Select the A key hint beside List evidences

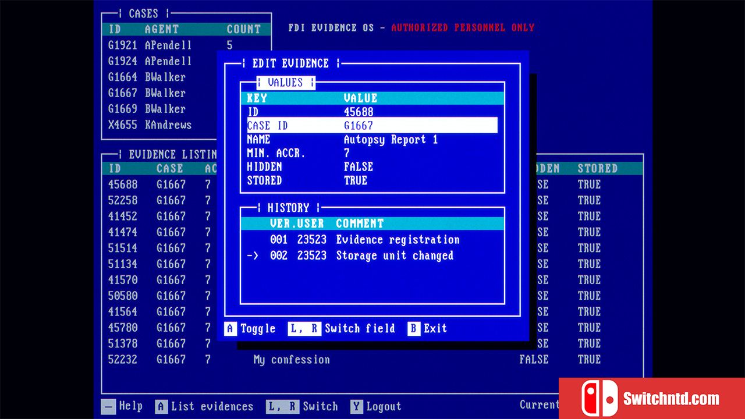(x=161, y=407)
